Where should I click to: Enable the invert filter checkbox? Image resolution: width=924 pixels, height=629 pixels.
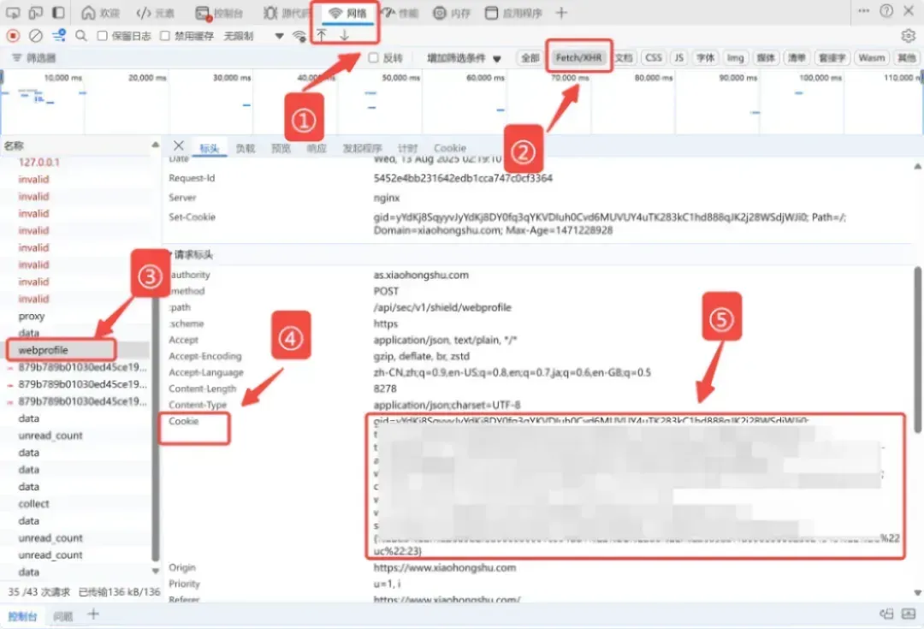373,58
